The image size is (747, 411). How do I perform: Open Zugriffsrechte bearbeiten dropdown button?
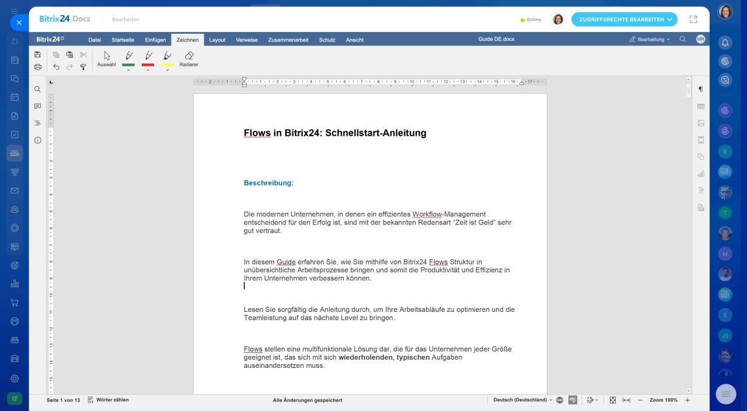tap(624, 19)
